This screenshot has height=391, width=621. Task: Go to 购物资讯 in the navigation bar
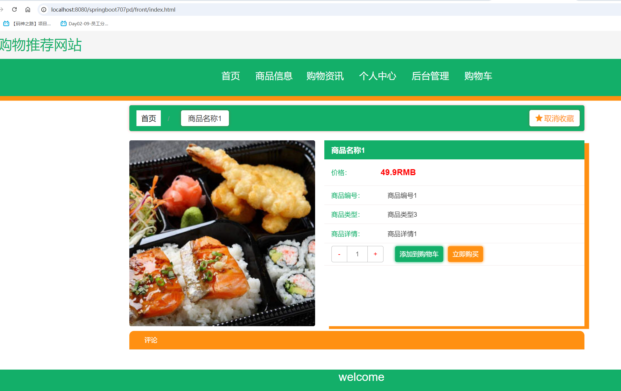(x=325, y=76)
